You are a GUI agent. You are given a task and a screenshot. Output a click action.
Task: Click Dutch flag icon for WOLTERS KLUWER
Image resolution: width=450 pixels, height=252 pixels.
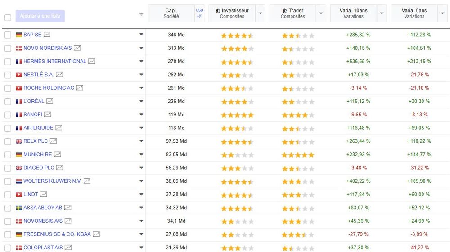(x=18, y=181)
